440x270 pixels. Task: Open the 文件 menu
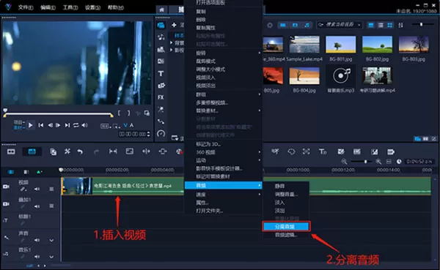[25, 7]
